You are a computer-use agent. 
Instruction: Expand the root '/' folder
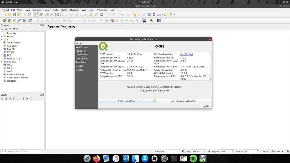click(2, 40)
